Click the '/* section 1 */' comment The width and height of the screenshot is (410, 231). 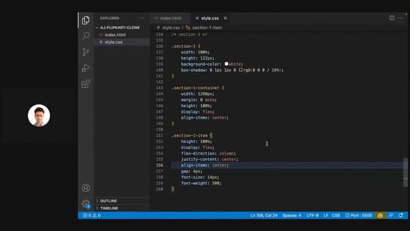point(190,34)
